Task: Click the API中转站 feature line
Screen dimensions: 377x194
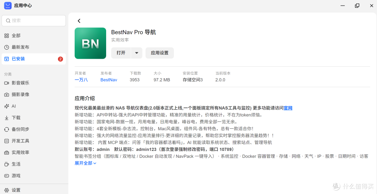Action: [168, 115]
